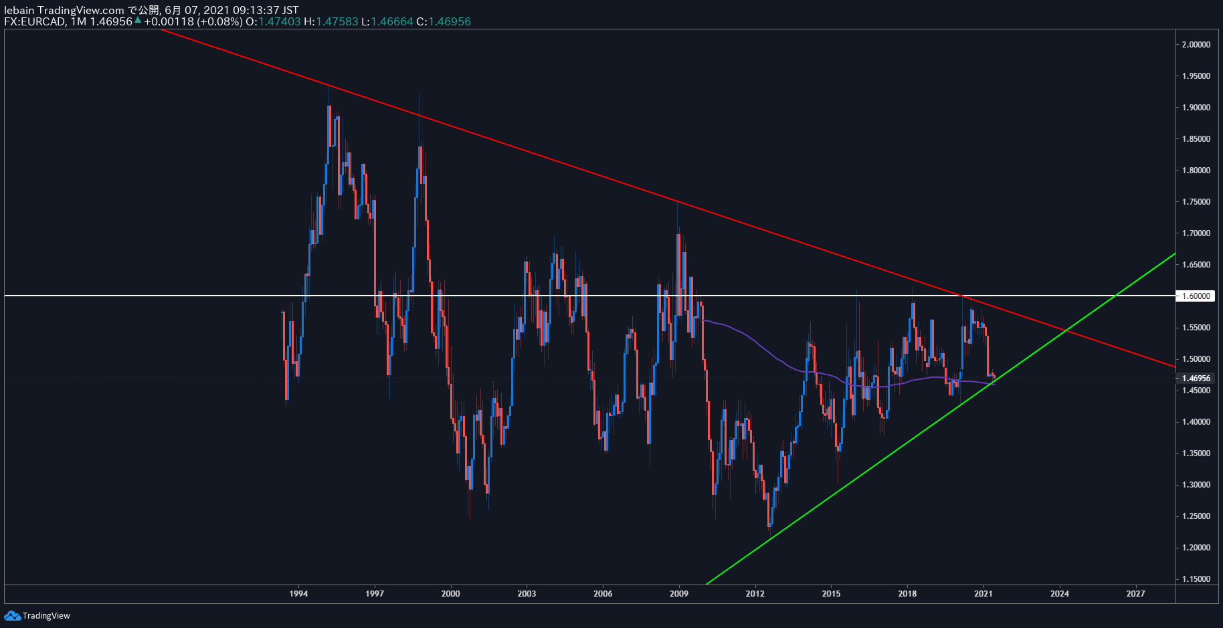
Task: Click the 2018 label on time axis
Action: (x=907, y=593)
